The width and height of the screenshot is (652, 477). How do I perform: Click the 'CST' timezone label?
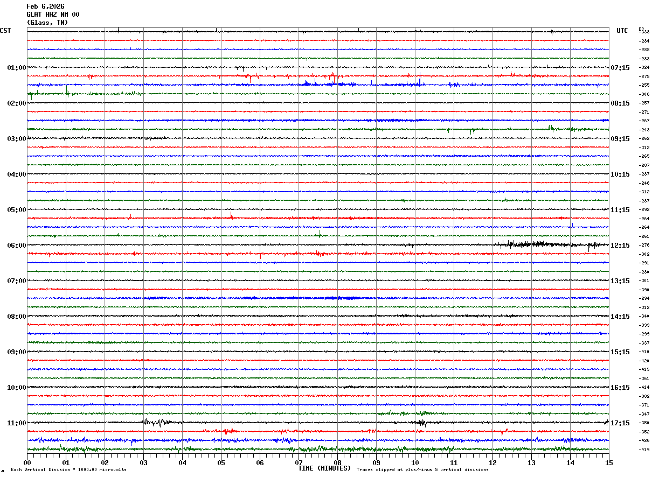[5, 31]
